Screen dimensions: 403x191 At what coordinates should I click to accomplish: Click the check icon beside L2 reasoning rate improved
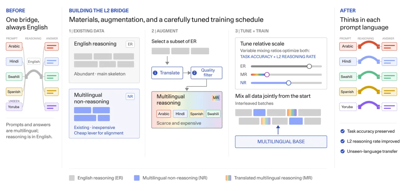point(342,141)
